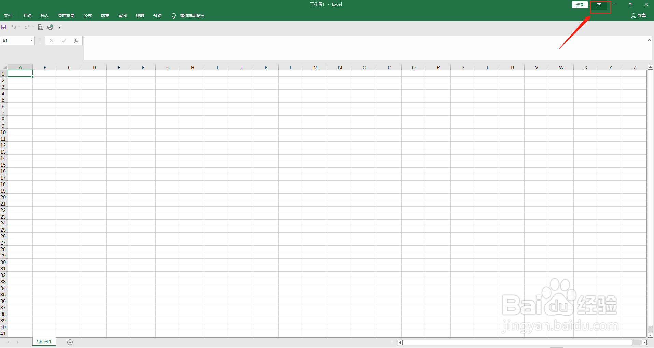Click the Select All corner triangle
654x348 pixels.
pyautogui.click(x=5, y=67)
